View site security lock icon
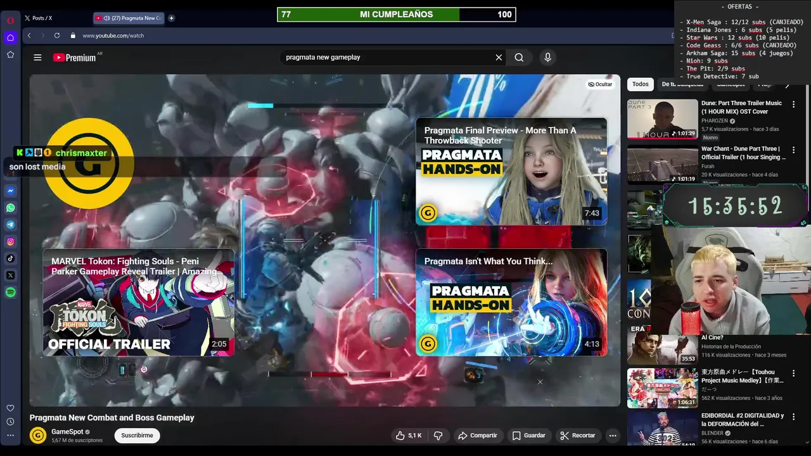This screenshot has width=811, height=456. [x=73, y=35]
